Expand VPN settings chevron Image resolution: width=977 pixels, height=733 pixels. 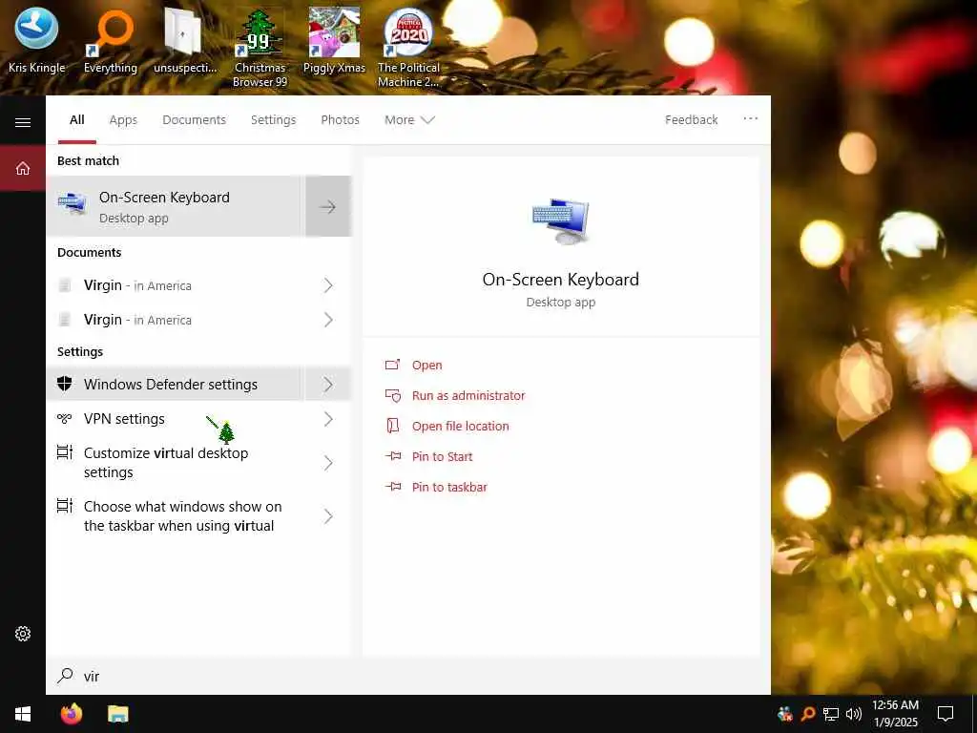coord(328,419)
